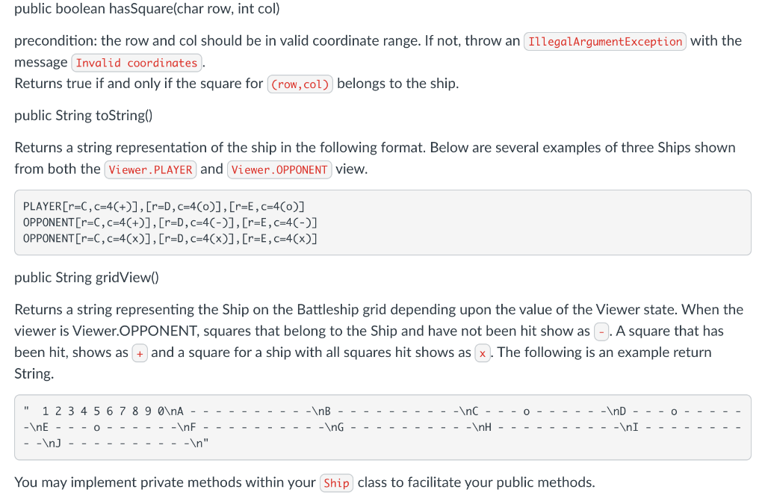Click the Ship inline code tag
The width and height of the screenshot is (765, 504).
[x=337, y=483]
